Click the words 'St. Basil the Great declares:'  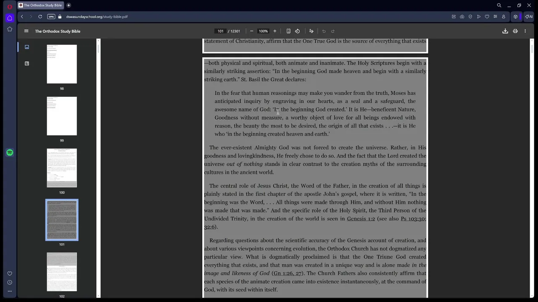tap(274, 80)
